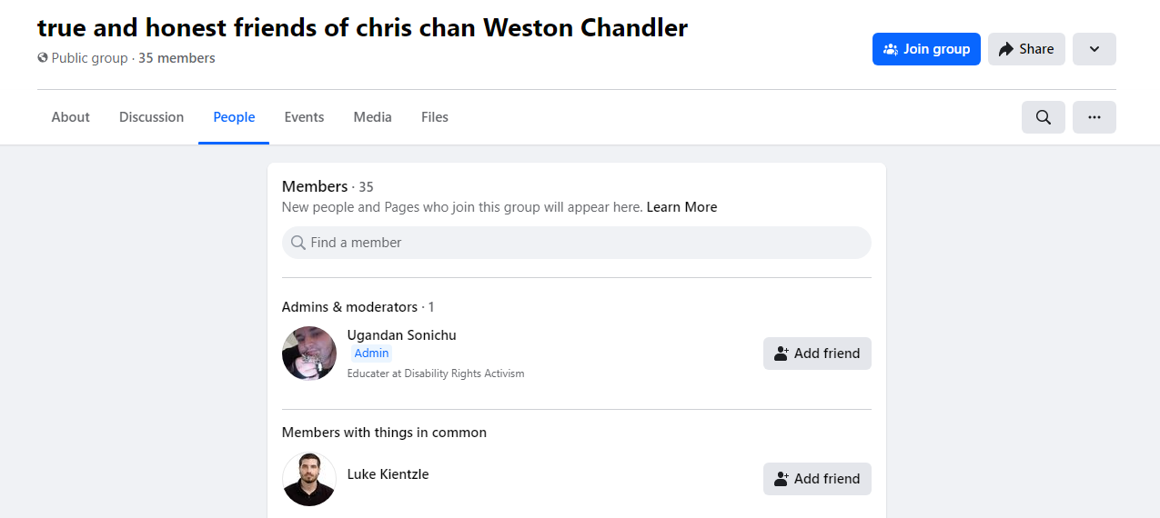
Task: Select the People tab
Action: (x=234, y=117)
